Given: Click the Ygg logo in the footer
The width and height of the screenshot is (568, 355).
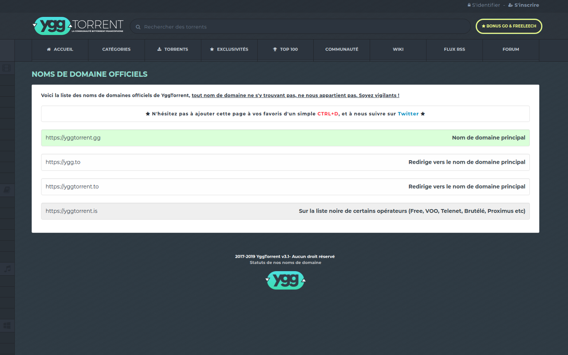Looking at the screenshot, I should pos(285,280).
